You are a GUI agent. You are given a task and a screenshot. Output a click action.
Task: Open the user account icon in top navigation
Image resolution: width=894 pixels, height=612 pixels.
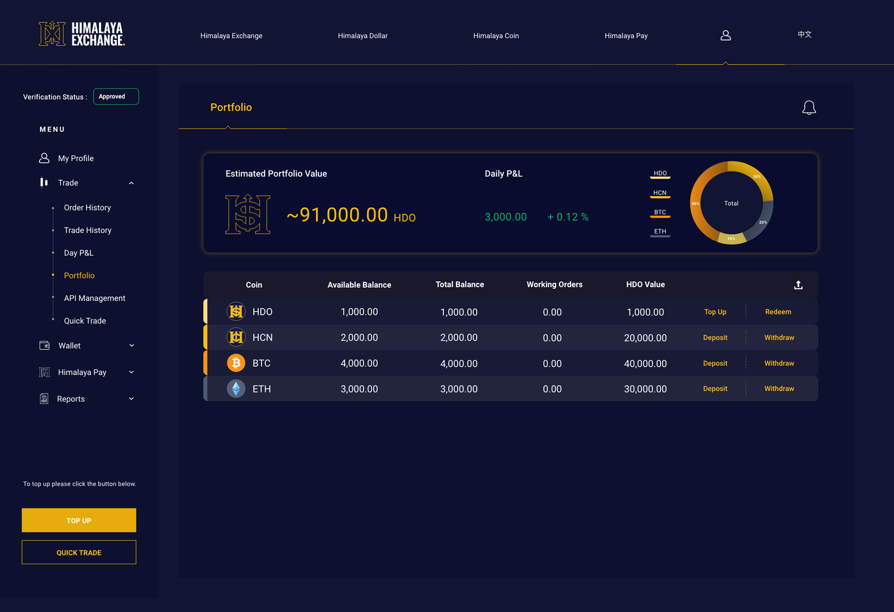click(725, 35)
